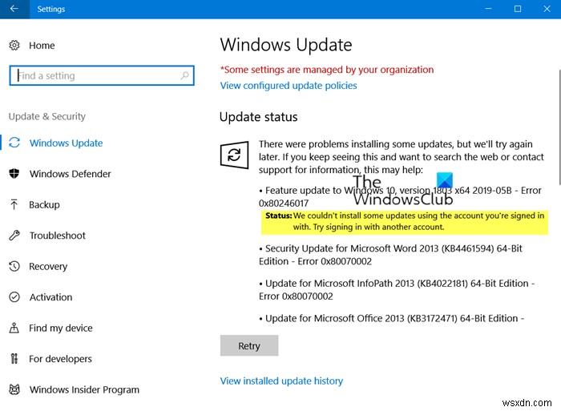Viewport: 561px width, 411px height.
Task: Click the Windows Update sync icon in sidebar
Action: pos(14,143)
